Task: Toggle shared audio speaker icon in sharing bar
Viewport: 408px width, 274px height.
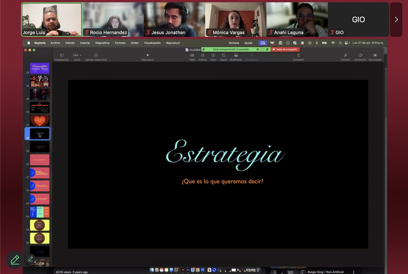Action: point(258,49)
